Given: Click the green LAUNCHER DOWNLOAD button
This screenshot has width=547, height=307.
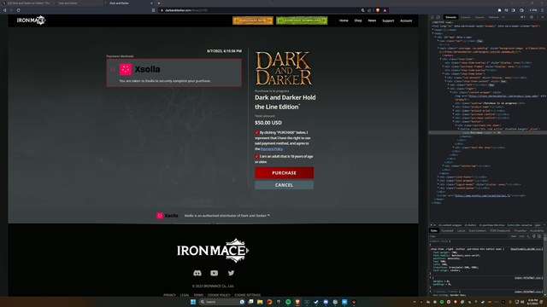Looking at the screenshot, I should tap(302, 20).
